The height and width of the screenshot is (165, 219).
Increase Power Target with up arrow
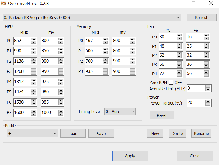pyautogui.click(x=208, y=101)
